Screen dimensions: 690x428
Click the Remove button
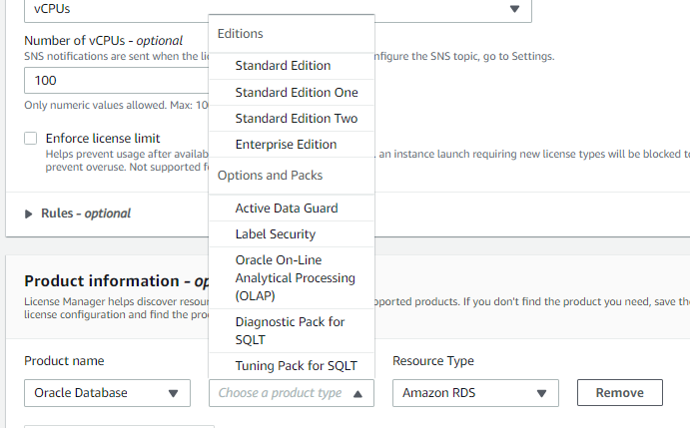tap(619, 392)
